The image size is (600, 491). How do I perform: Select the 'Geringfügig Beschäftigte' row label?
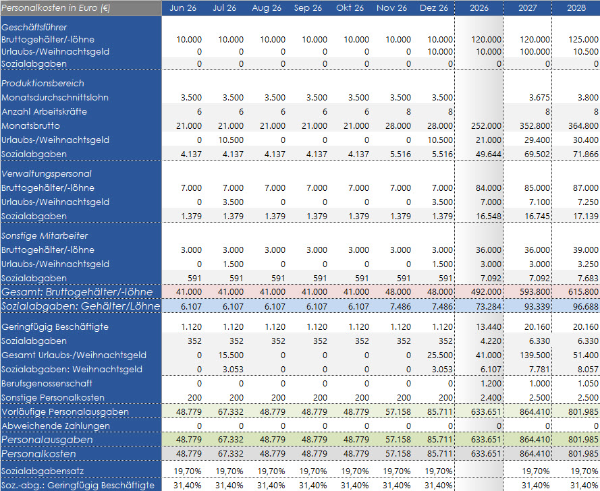[55, 327]
